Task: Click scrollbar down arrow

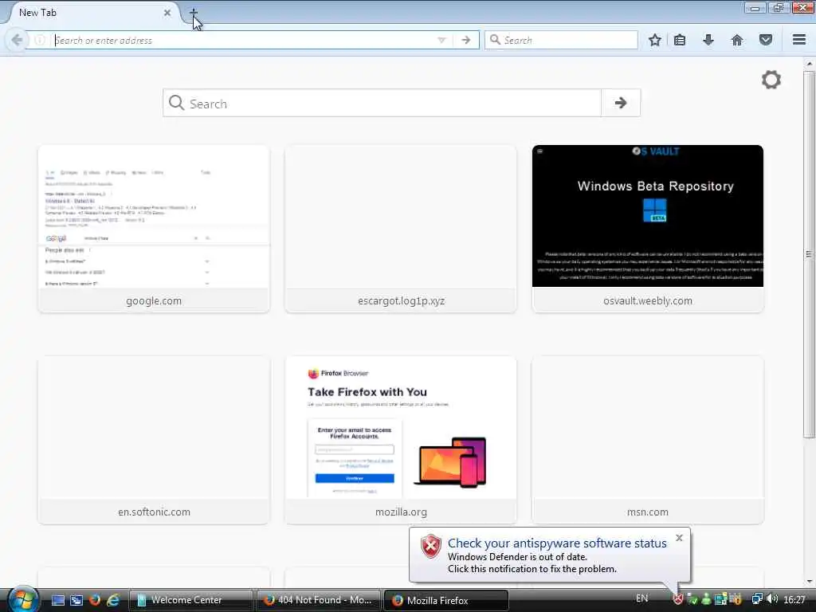Action: click(809, 581)
